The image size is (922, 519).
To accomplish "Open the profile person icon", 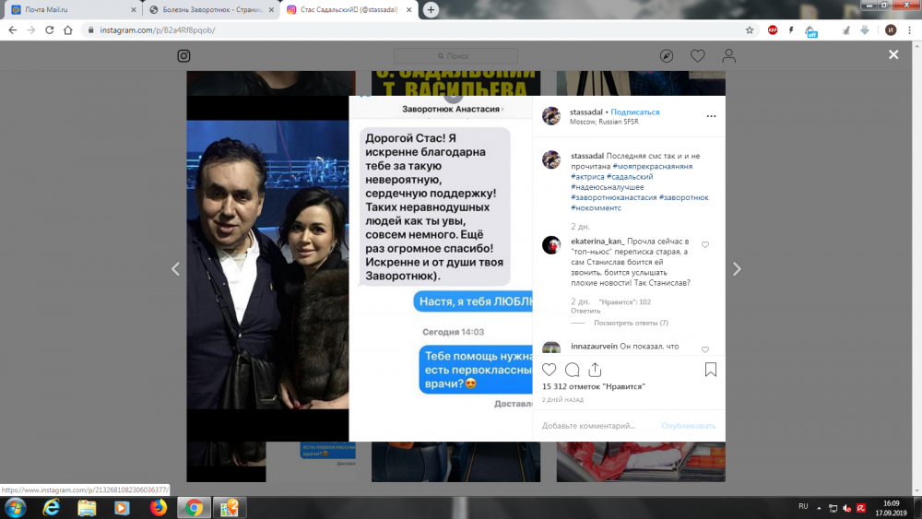I will pos(728,56).
